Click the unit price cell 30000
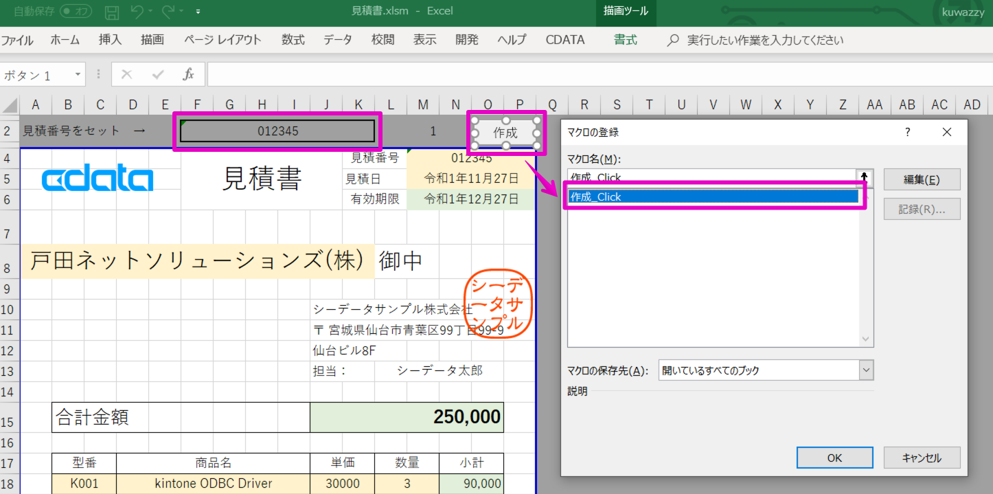Viewport: 993px width, 494px height. 343,484
